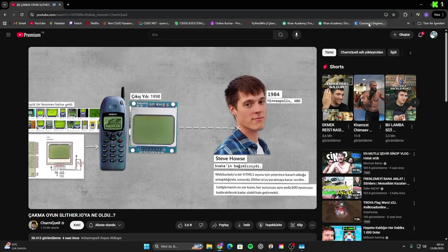
Task: Open EKMEK REİS'İ Shorts thumbnail
Action: [x=337, y=98]
